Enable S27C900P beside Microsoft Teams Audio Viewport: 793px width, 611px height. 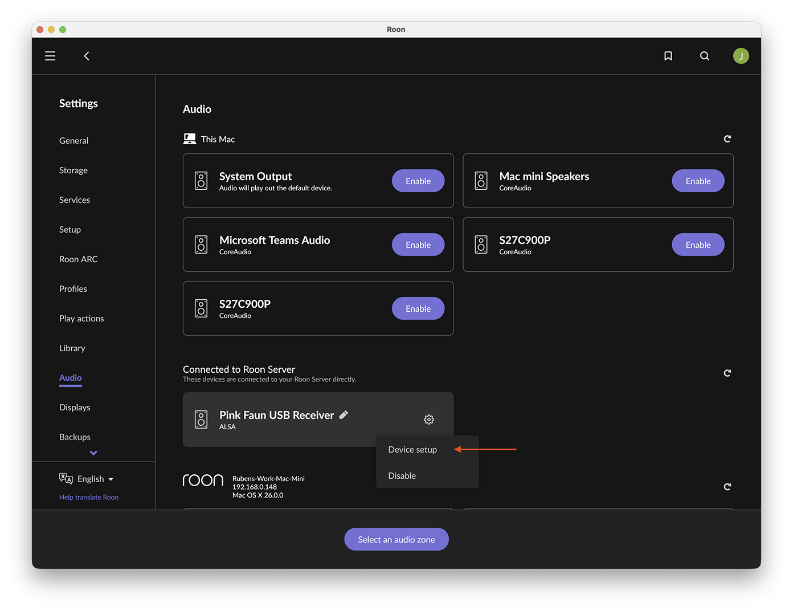(x=698, y=245)
